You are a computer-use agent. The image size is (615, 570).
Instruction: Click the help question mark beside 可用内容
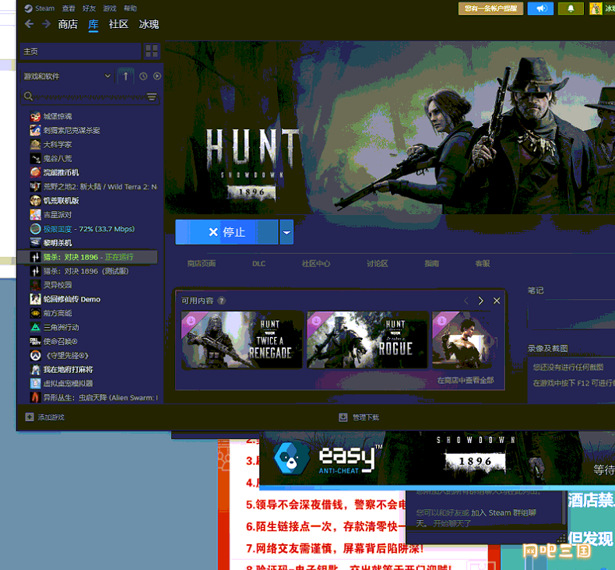[x=222, y=301]
